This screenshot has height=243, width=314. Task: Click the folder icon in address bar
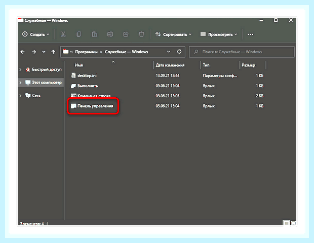pos(66,52)
